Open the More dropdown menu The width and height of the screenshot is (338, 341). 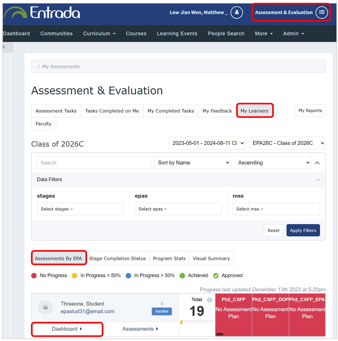pyautogui.click(x=264, y=34)
